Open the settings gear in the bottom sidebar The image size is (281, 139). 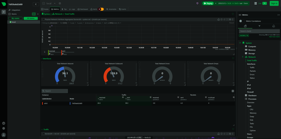tap(4, 128)
